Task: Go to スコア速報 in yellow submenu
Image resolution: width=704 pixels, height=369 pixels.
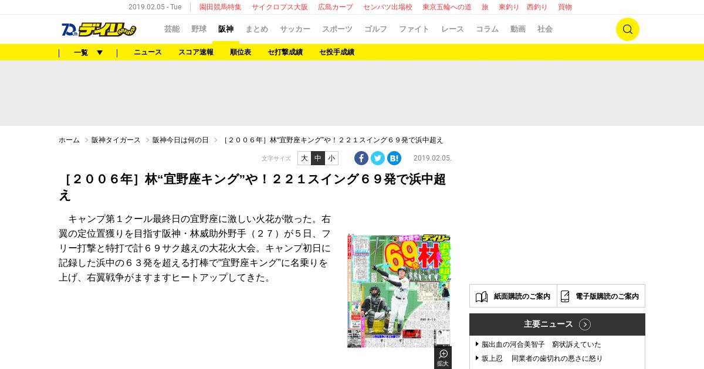Action: click(x=196, y=52)
